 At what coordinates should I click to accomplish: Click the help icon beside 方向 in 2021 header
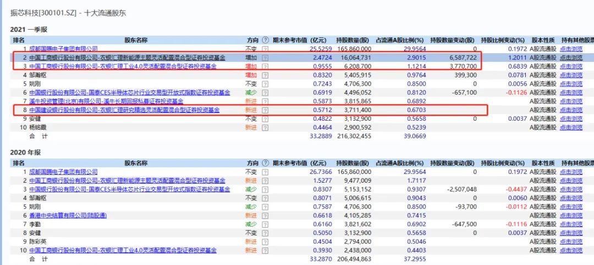265,40
